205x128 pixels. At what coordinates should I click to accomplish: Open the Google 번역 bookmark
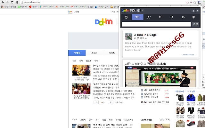[102, 6]
